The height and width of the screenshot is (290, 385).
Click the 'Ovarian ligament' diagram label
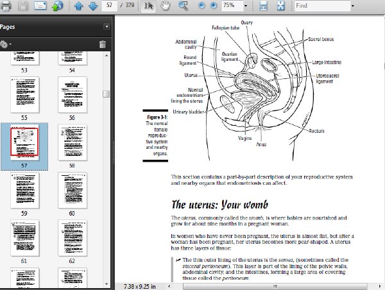pos(230,56)
